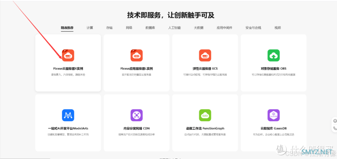Click the phone contact icon on right edge
The width and height of the screenshot is (337, 159).
(x=335, y=129)
